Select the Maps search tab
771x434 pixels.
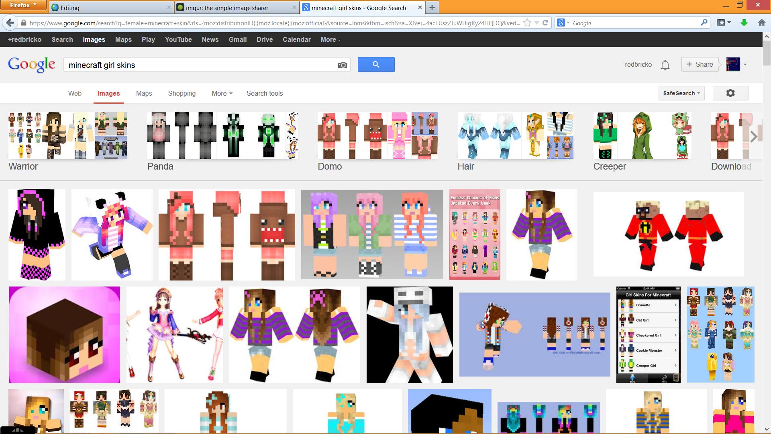click(x=144, y=93)
